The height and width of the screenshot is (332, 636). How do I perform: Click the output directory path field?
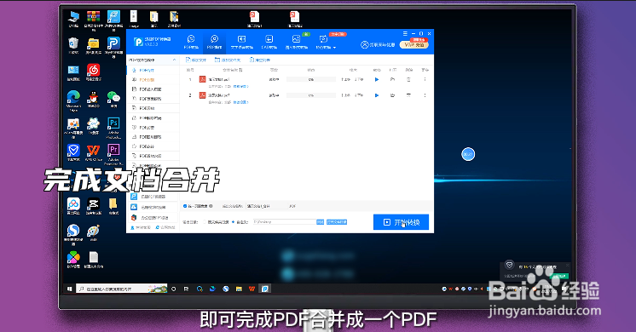pyautogui.click(x=284, y=222)
